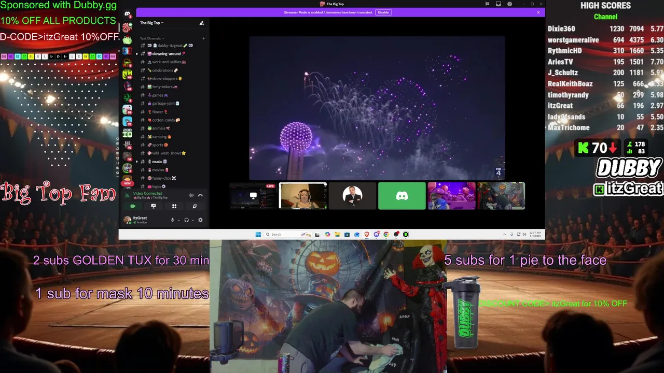Open the show-stoppers channel
Image resolution: width=664 pixels, height=373 pixels.
pyautogui.click(x=171, y=79)
